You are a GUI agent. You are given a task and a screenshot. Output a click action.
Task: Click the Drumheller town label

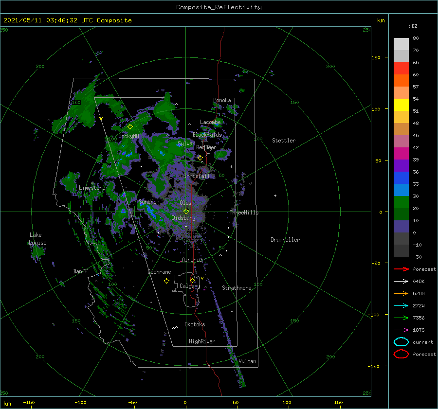click(285, 240)
